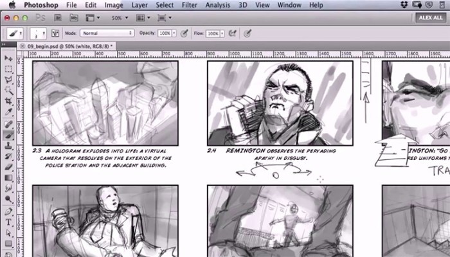Open the 3D menu
Screen dimensions: 450x257
click(243, 5)
